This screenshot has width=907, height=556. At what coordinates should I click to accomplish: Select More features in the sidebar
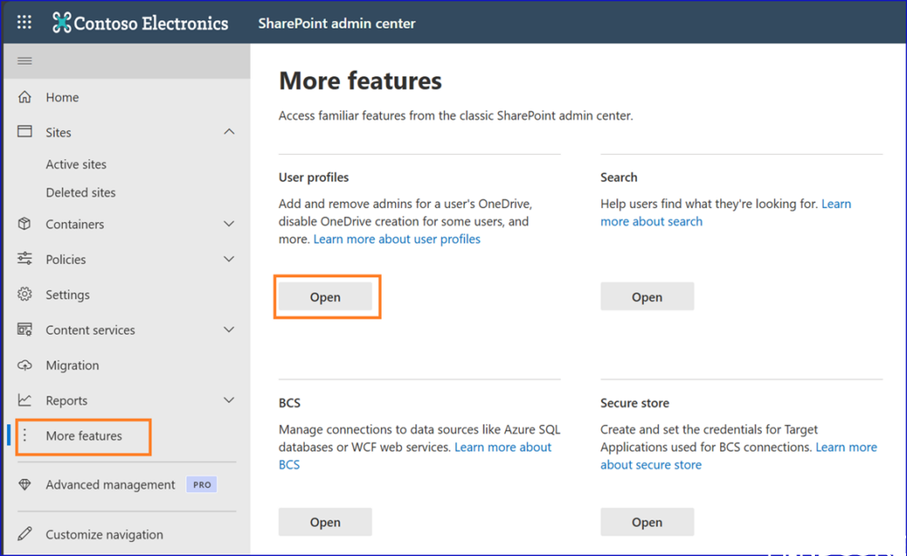pos(84,436)
